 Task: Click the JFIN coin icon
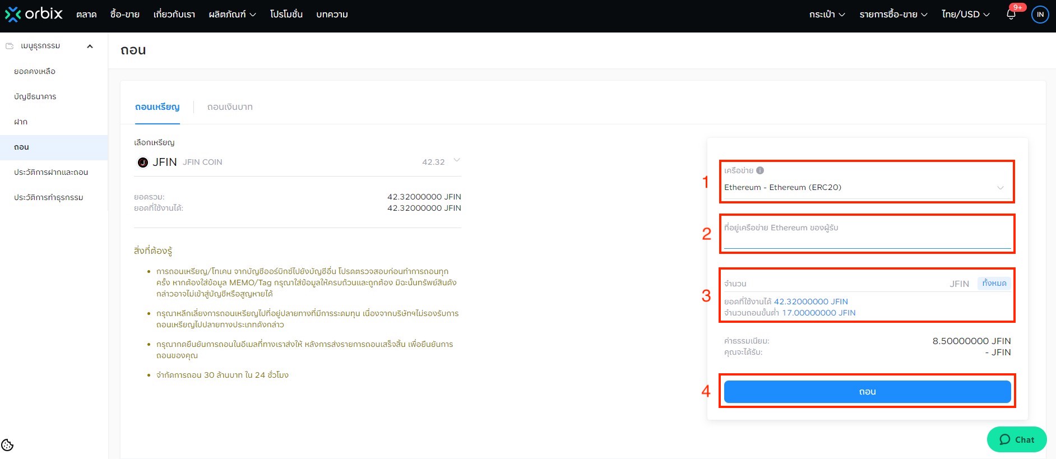tap(143, 163)
